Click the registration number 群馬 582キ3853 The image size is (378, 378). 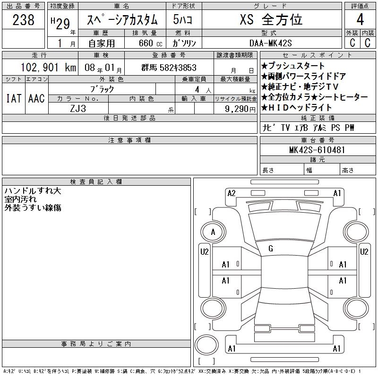coord(169,68)
